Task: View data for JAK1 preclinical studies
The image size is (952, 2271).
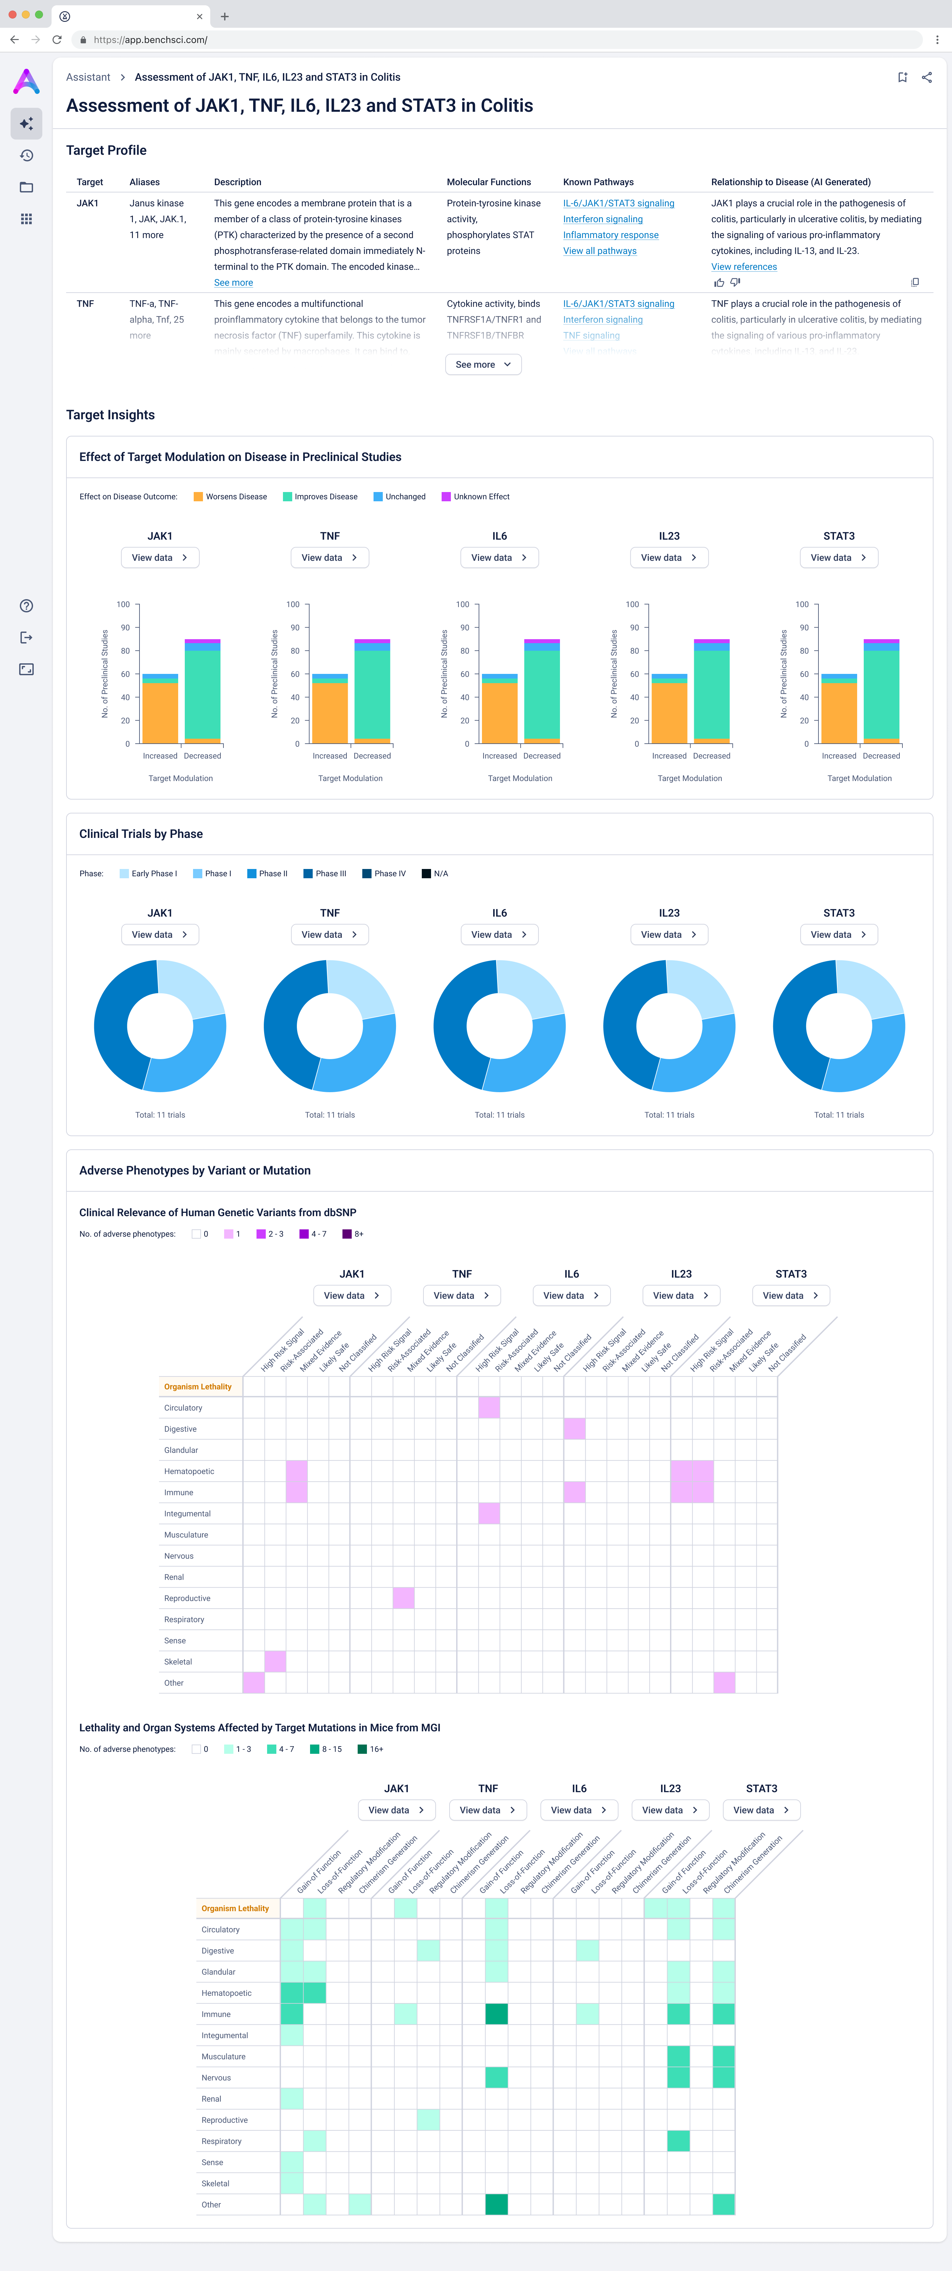Action: pos(160,558)
